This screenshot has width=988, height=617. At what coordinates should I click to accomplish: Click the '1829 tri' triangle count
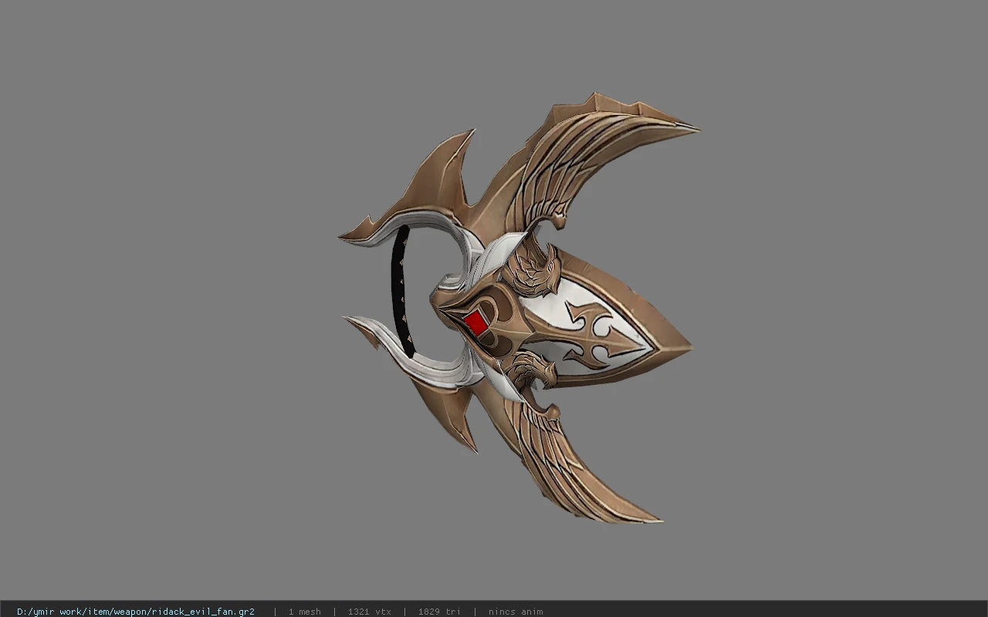(x=439, y=612)
